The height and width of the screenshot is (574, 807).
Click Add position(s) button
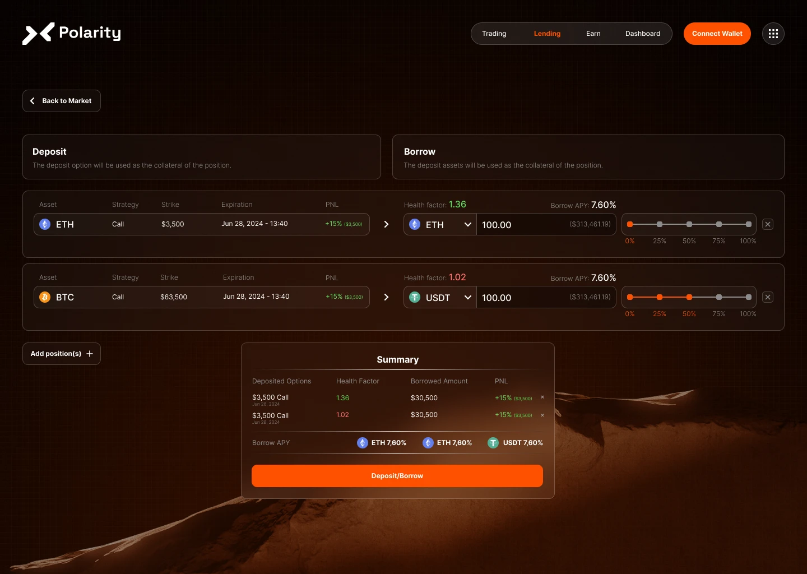click(62, 354)
